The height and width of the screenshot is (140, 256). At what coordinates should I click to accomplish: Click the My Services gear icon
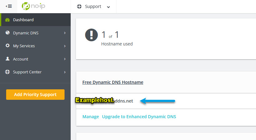[8, 46]
